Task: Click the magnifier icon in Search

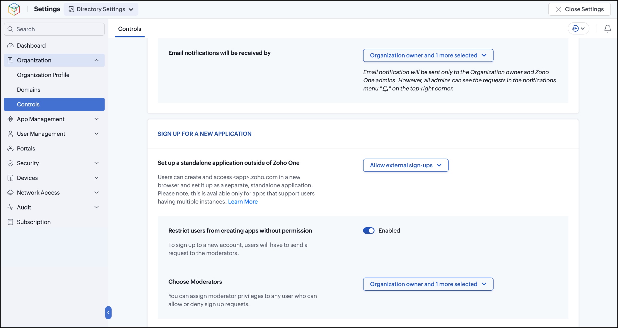Action: 10,29
